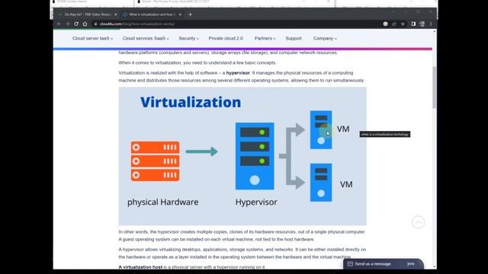The width and height of the screenshot is (488, 274).
Task: Open the Security dropdown menu
Action: point(188,39)
